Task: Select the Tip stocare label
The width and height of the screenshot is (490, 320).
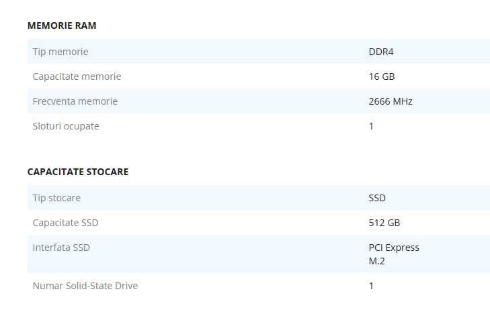Action: pyautogui.click(x=56, y=198)
